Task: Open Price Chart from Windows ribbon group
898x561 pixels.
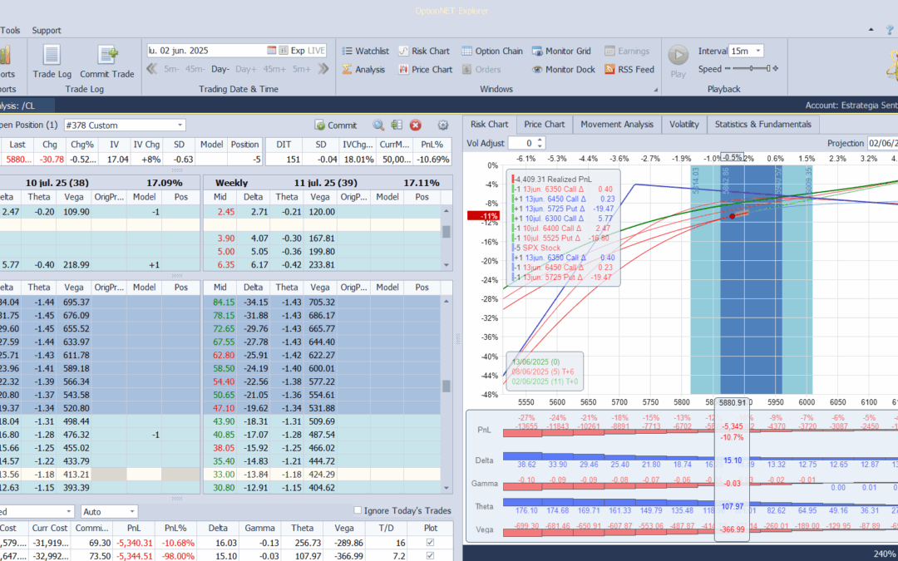Action: point(425,69)
